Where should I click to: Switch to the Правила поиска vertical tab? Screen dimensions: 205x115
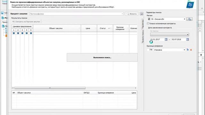click(143, 36)
